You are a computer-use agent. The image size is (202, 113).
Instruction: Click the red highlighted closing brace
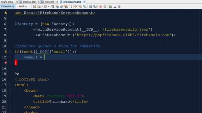16,63
